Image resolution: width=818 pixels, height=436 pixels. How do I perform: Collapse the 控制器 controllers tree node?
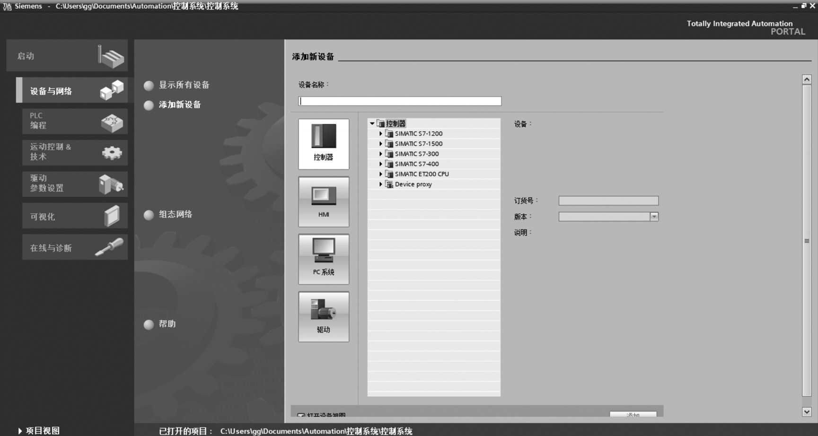pos(372,123)
